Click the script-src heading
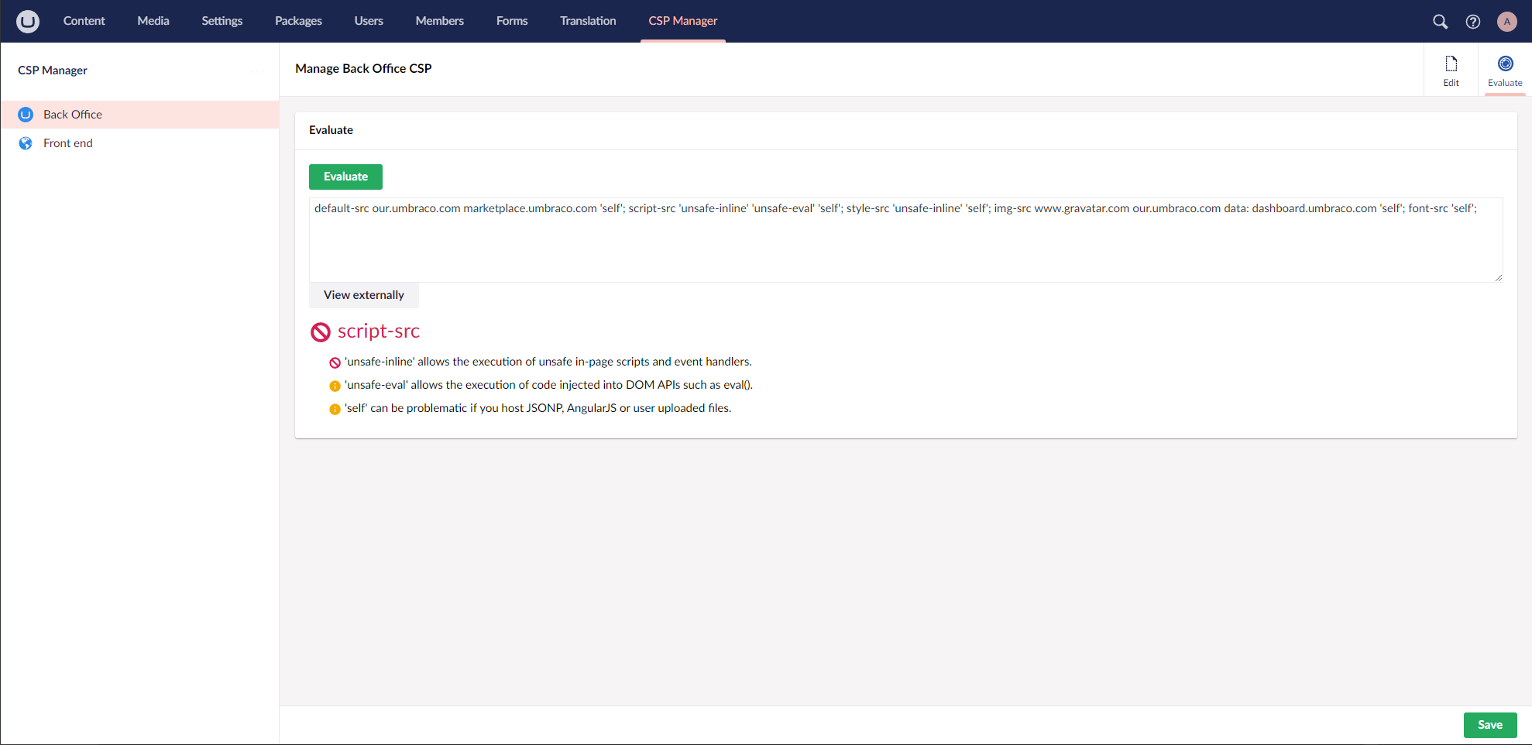 click(379, 331)
